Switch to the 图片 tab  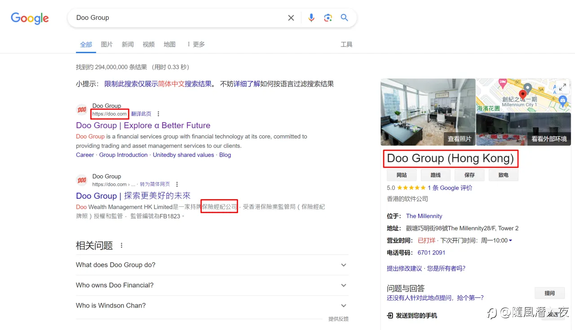click(x=107, y=45)
